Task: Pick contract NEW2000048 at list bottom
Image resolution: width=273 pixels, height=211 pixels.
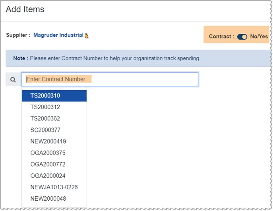Action: (x=54, y=199)
